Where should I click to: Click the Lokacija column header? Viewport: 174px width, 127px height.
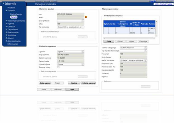(x=112, y=24)
